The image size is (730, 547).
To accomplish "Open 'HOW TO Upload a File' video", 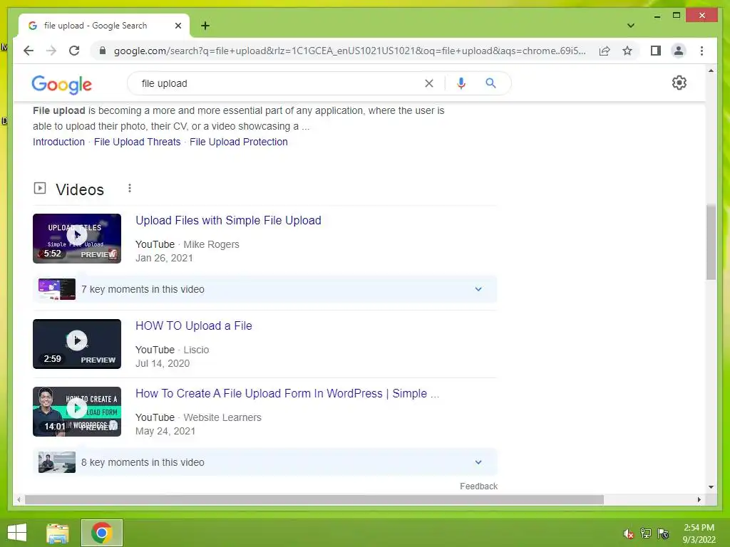I will 194,326.
